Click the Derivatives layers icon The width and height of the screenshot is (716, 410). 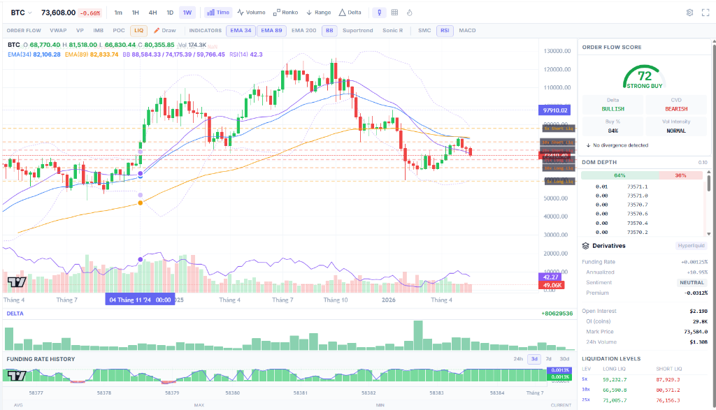click(x=585, y=246)
